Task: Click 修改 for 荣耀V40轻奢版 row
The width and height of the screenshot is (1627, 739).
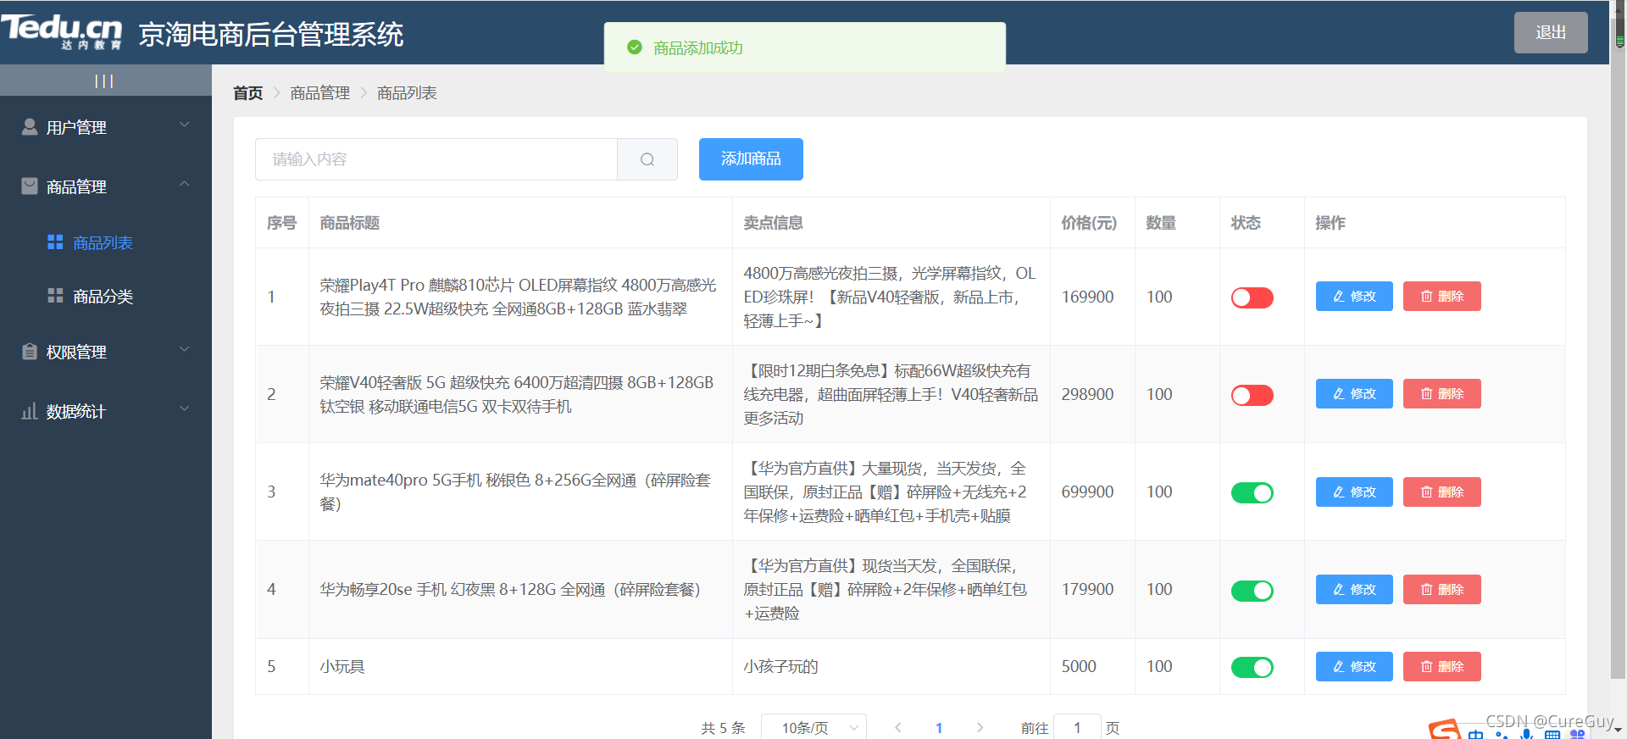Action: (1354, 394)
